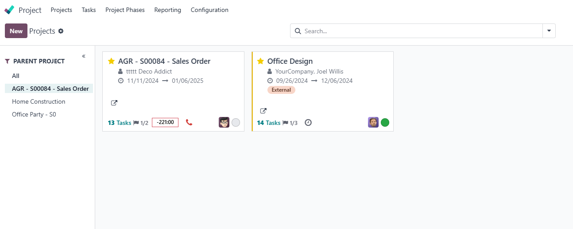
Task: Open the Configuration menu
Action: click(x=209, y=10)
